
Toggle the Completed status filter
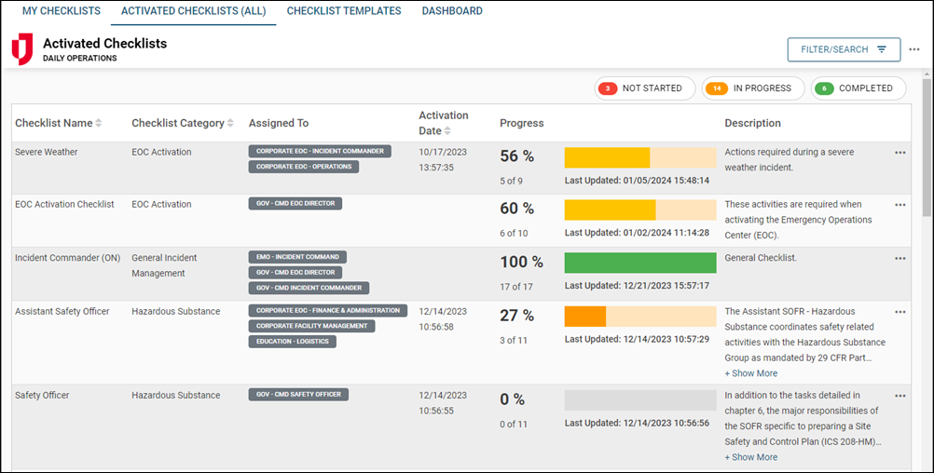(x=858, y=88)
